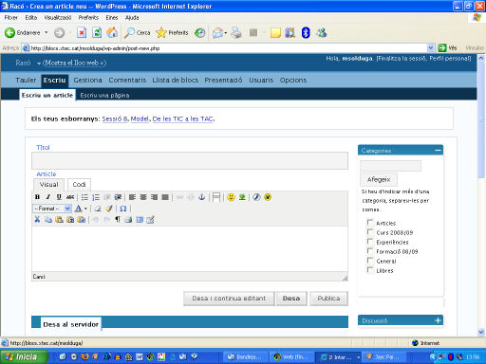Viewport: 486px width, 364px height.
Task: Click the Publica button
Action: pyautogui.click(x=328, y=299)
